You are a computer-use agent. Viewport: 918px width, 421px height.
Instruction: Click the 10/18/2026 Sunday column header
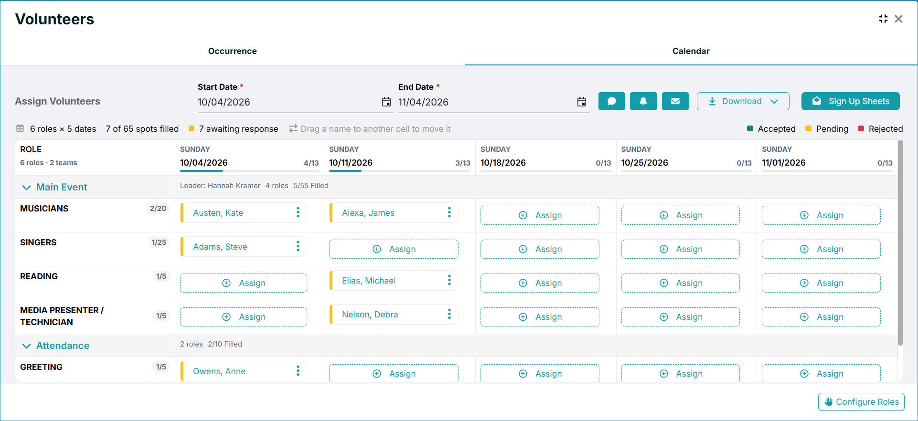(546, 157)
